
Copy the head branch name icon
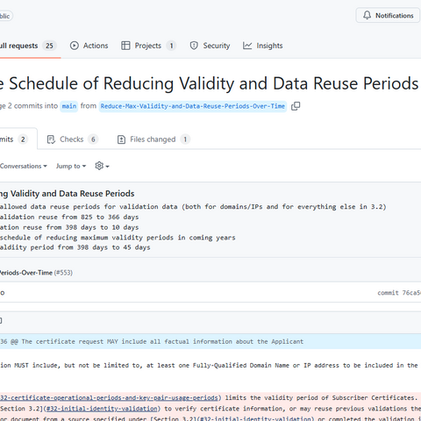(296, 106)
